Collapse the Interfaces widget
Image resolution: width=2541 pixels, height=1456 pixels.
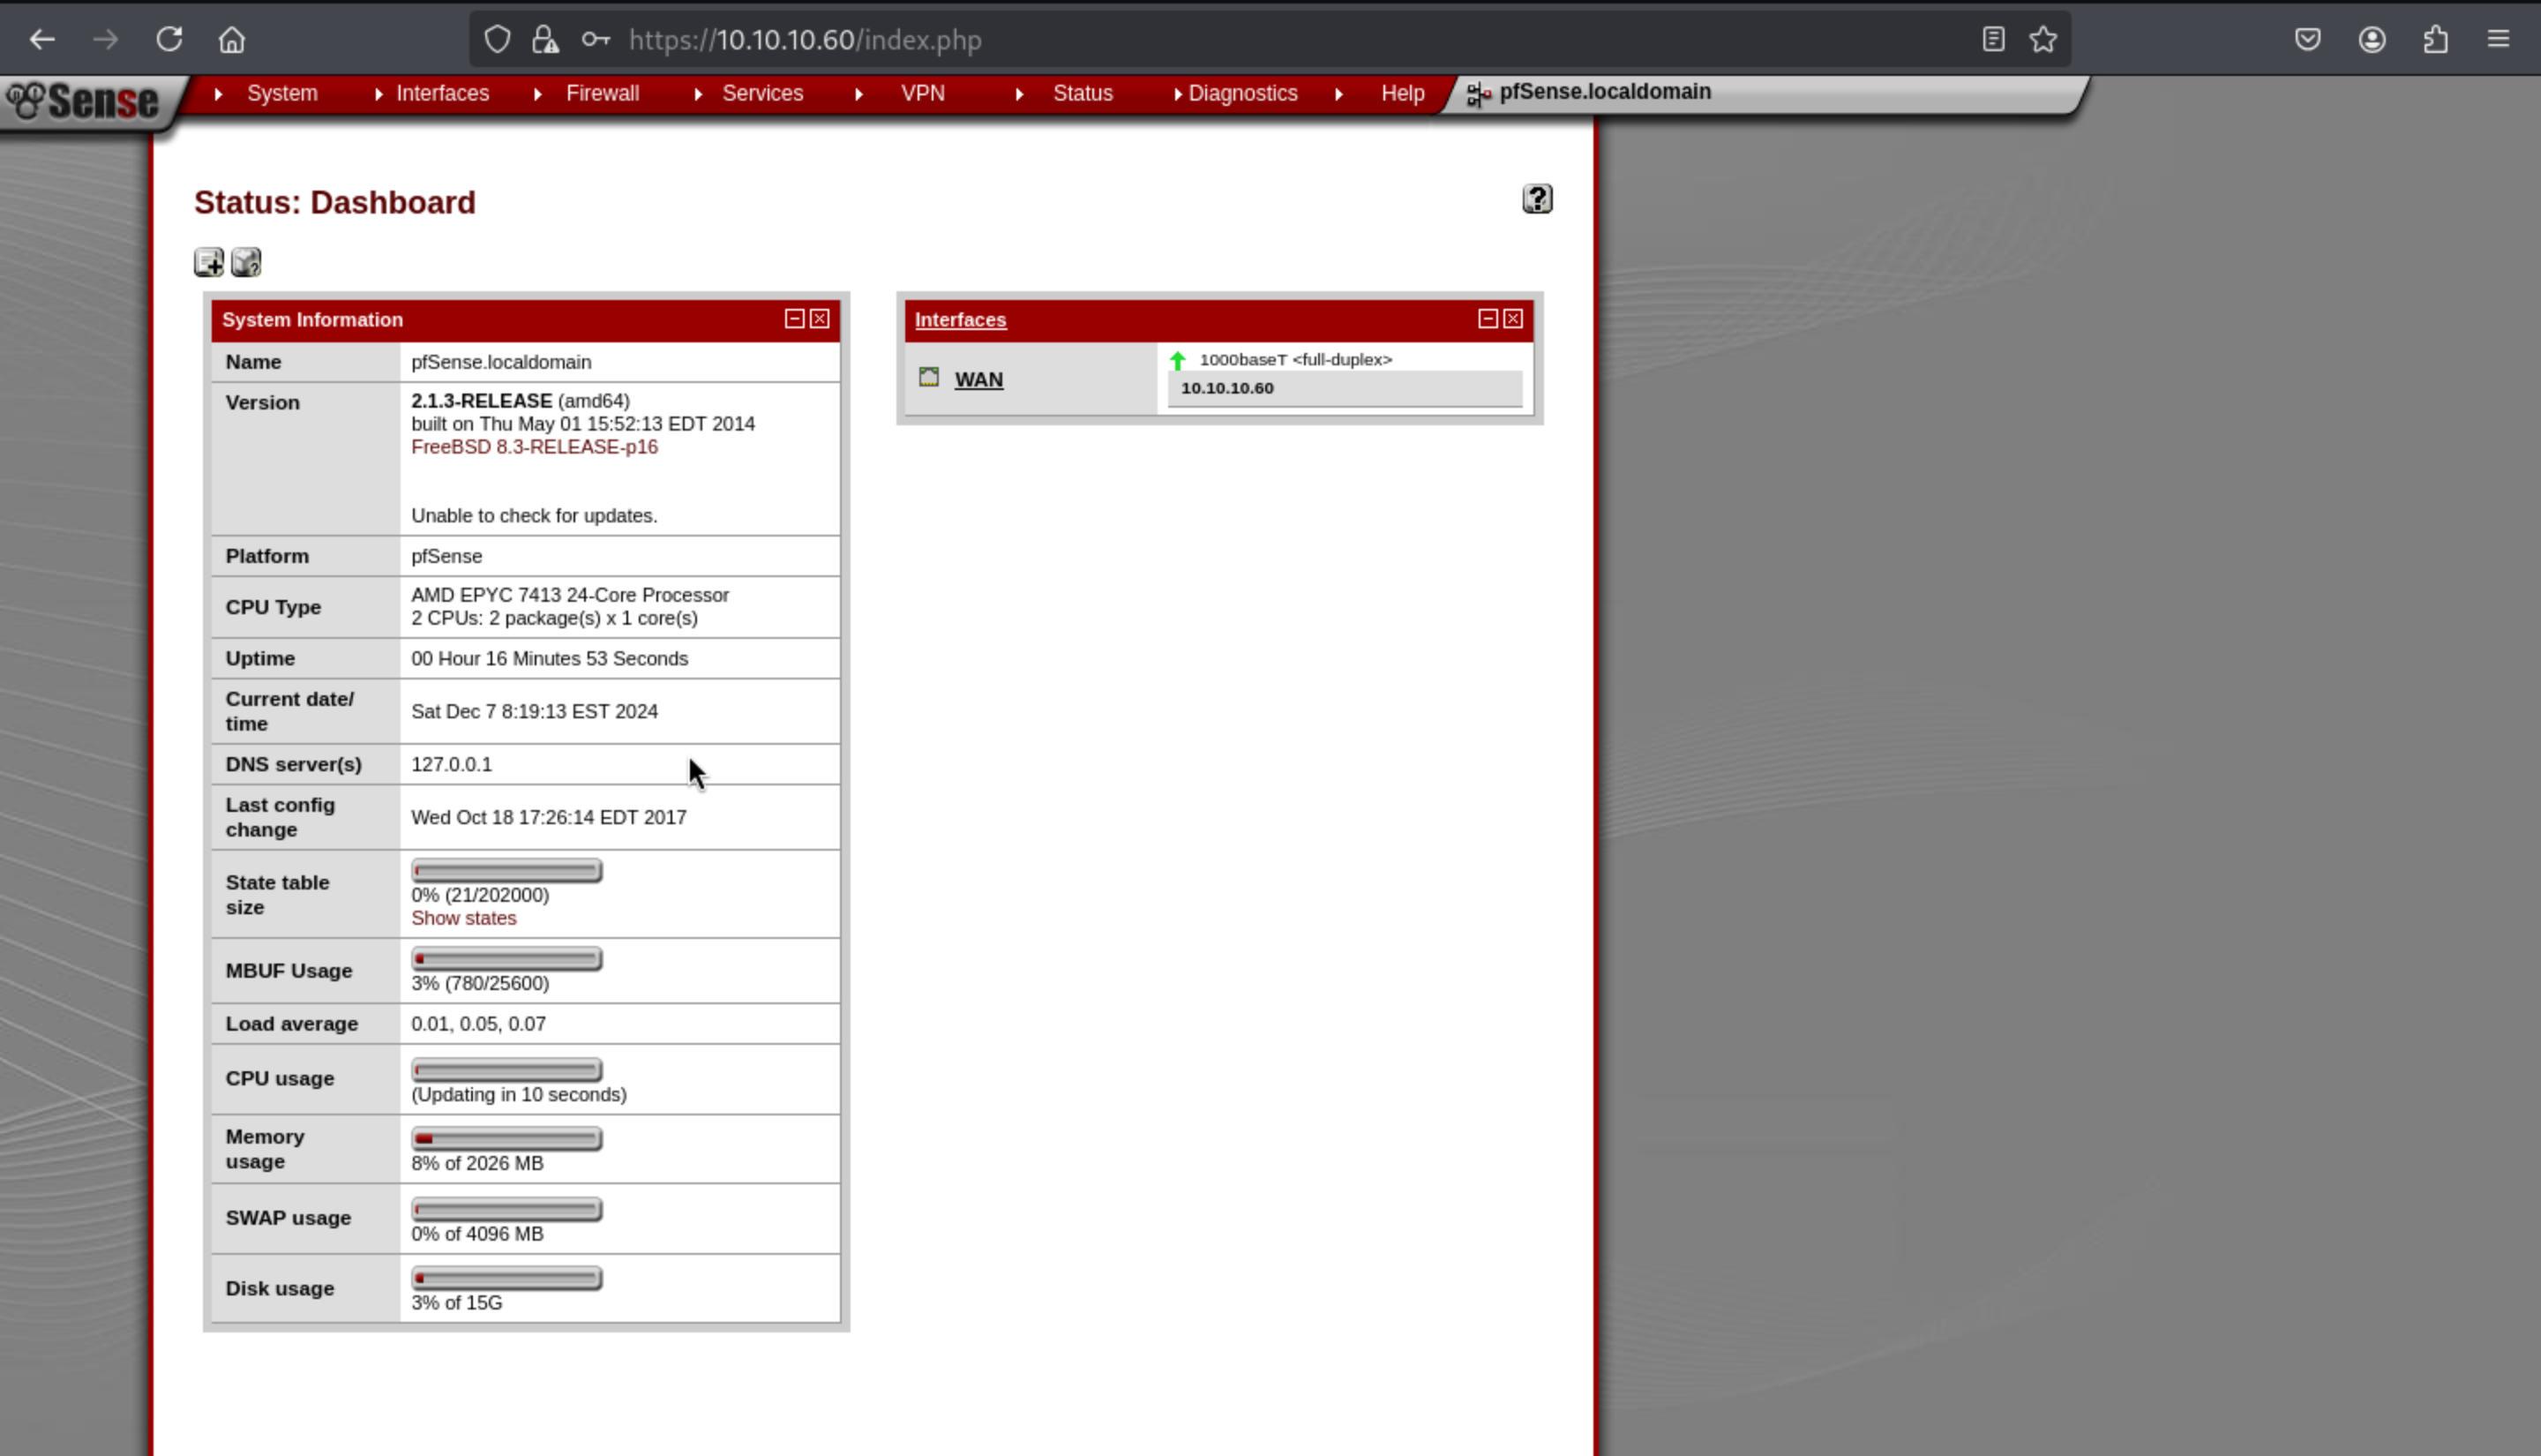[1488, 319]
